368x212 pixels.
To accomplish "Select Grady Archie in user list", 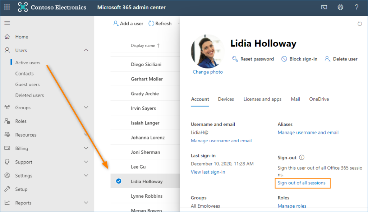I will [145, 93].
